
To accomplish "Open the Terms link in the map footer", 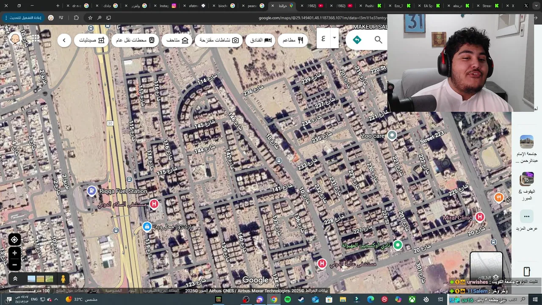I will point(133,291).
